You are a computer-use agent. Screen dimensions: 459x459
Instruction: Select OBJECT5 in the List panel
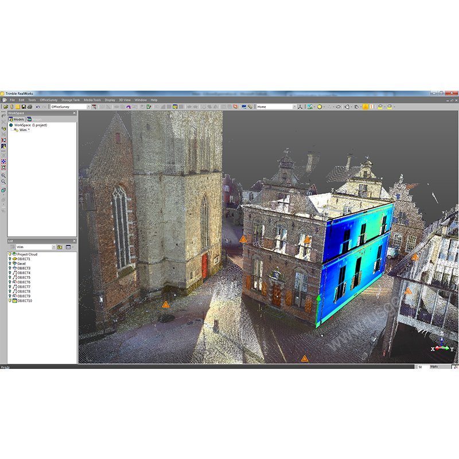click(28, 277)
